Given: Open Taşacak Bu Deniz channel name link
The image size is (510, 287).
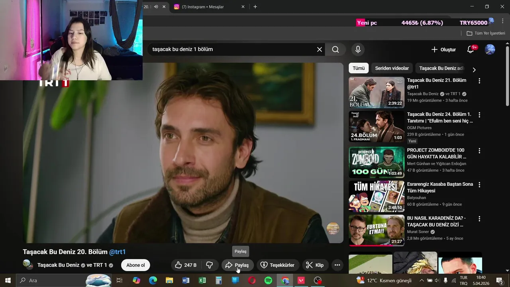Looking at the screenshot, I should coord(58,265).
